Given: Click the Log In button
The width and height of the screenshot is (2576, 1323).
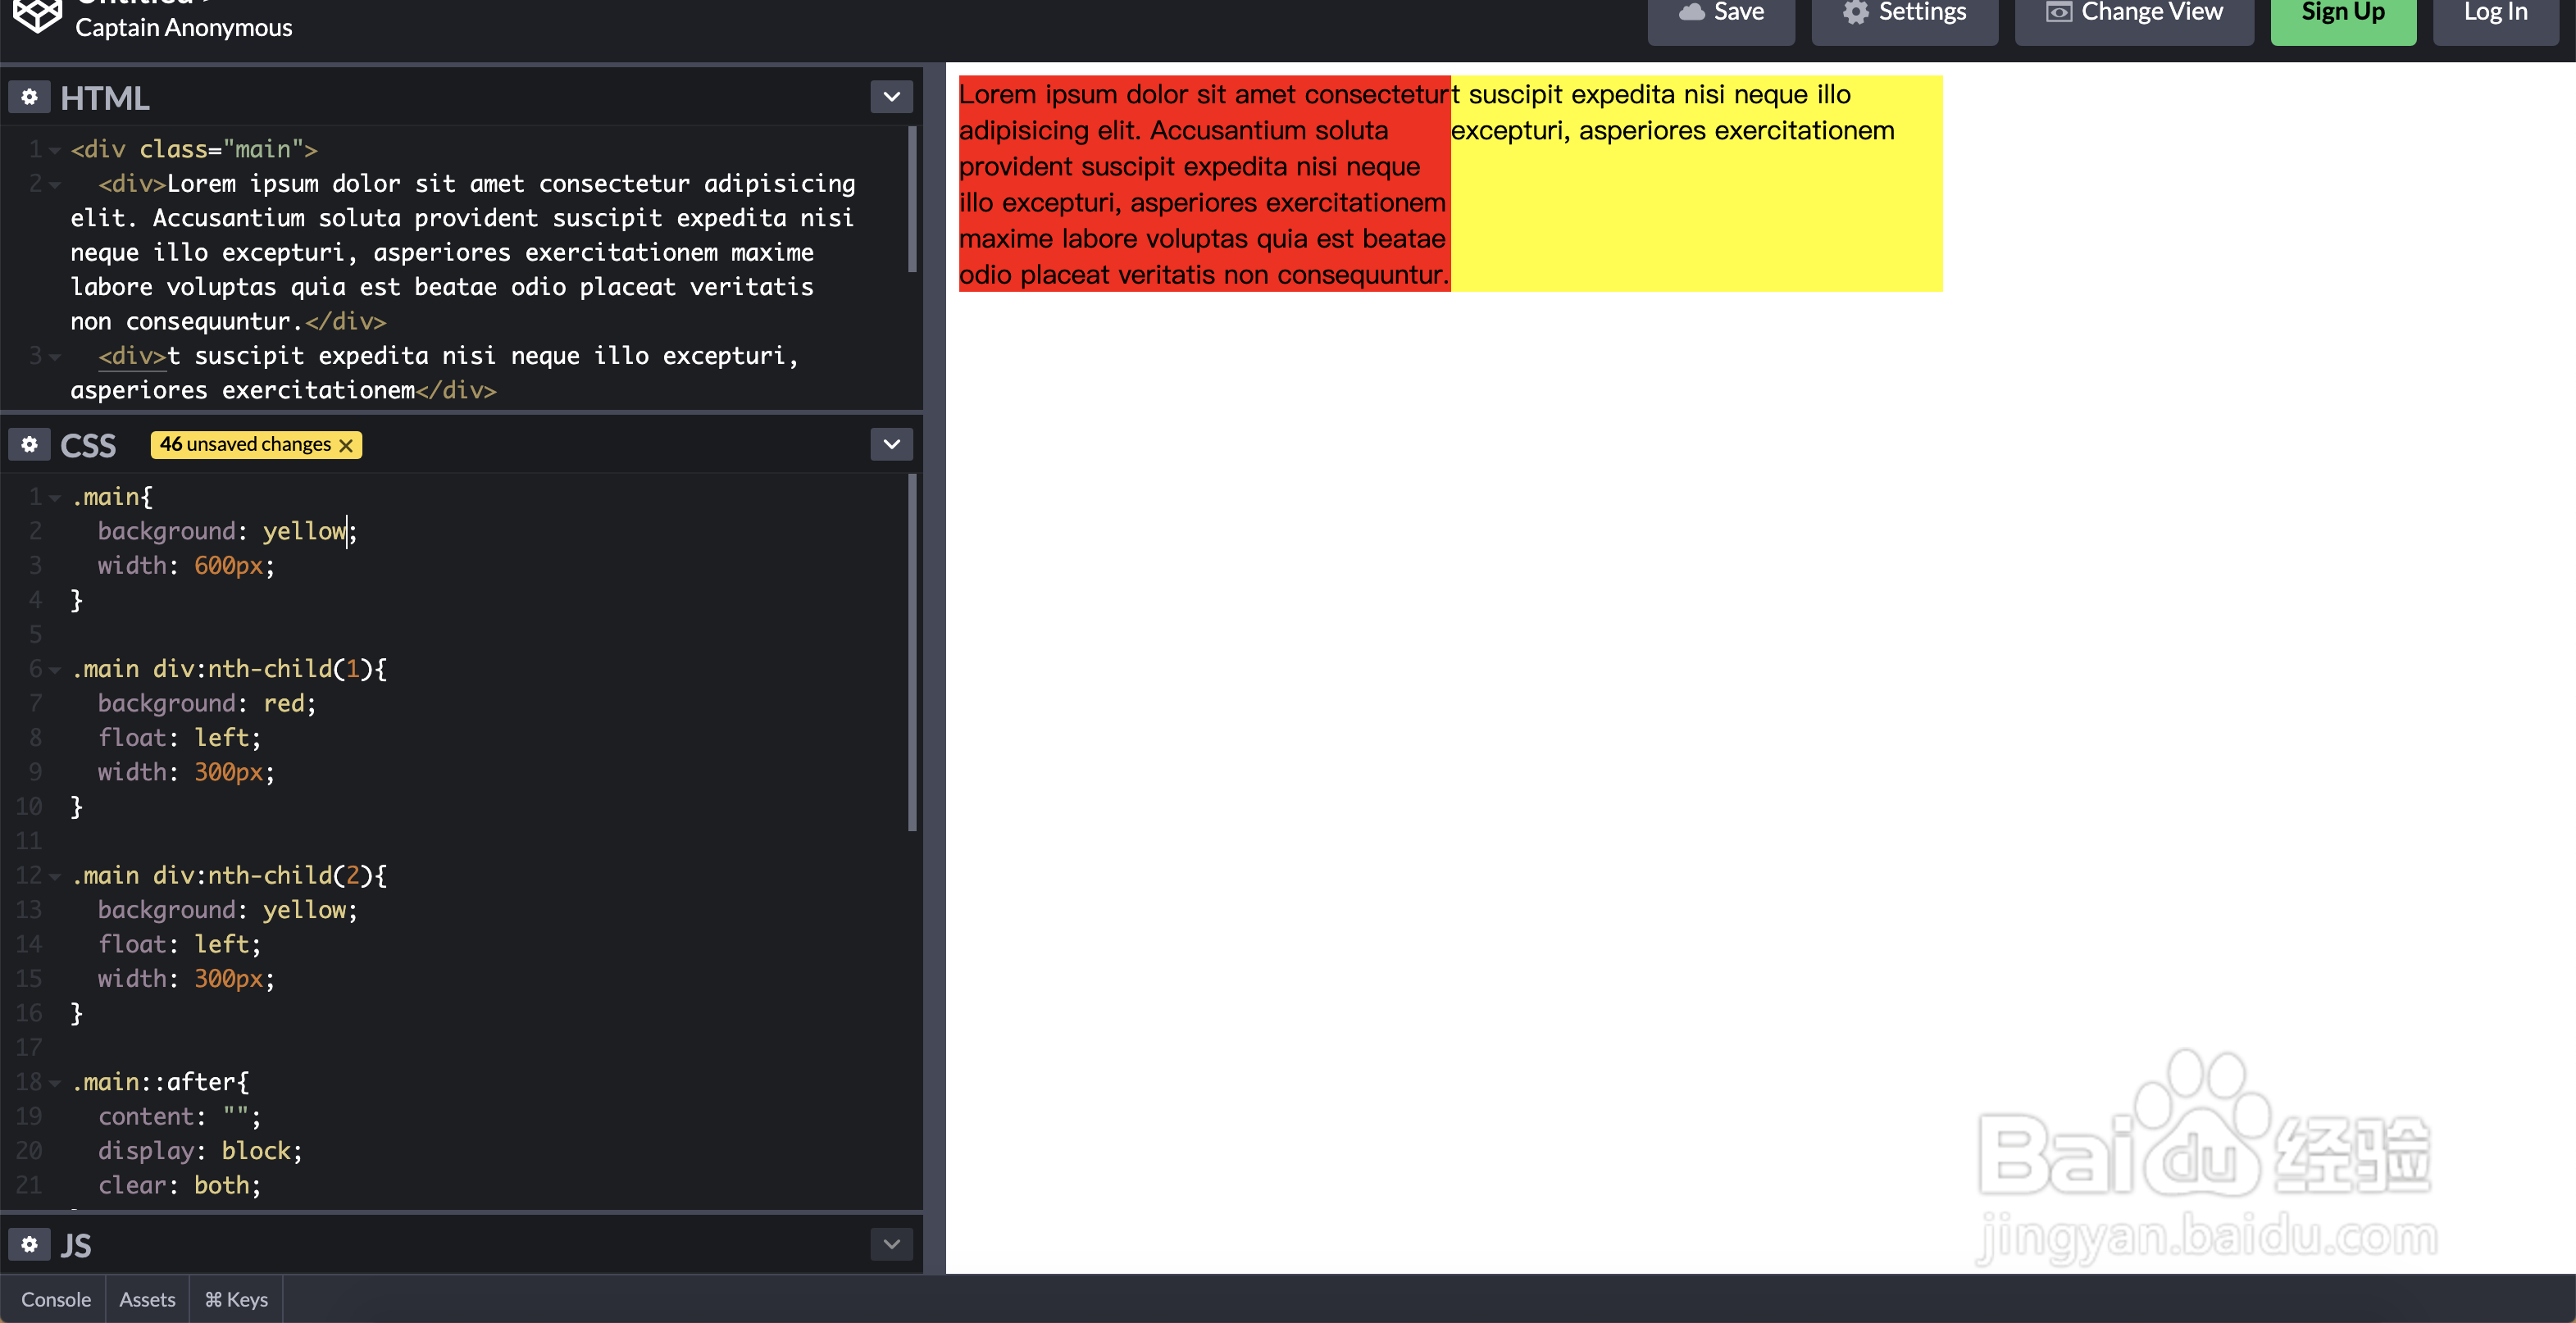Looking at the screenshot, I should pyautogui.click(x=2494, y=14).
